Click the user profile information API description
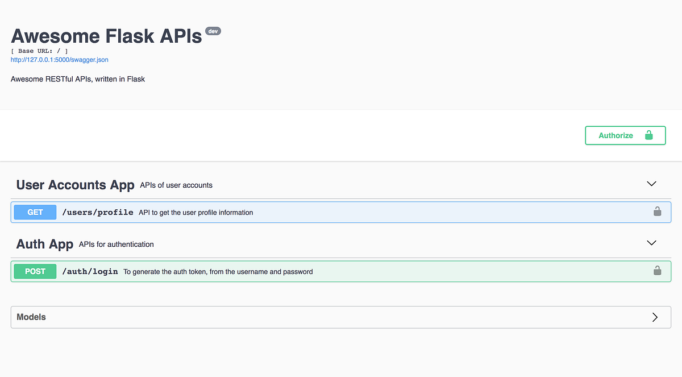 tap(196, 213)
